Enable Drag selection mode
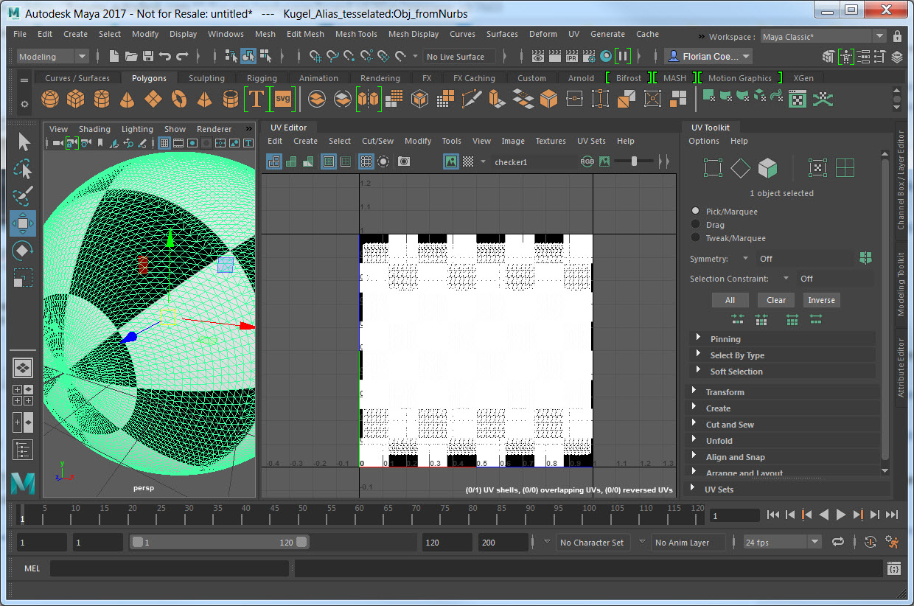The height and width of the screenshot is (606, 914). [694, 224]
